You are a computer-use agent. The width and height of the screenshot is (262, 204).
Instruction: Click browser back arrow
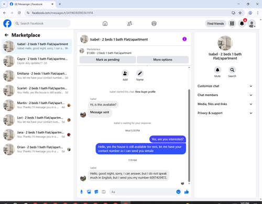tap(5, 13)
